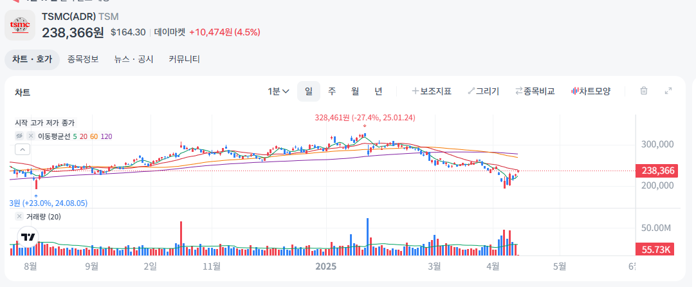Select the 년 yearly chart period
This screenshot has height=287, width=696.
click(x=378, y=91)
